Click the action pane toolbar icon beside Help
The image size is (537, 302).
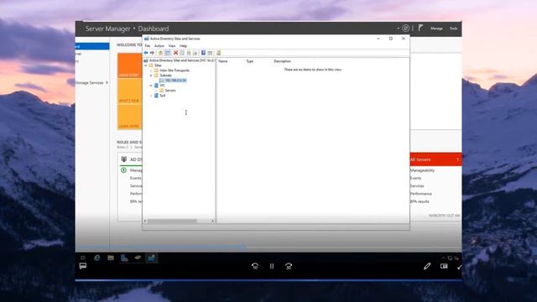[210, 53]
